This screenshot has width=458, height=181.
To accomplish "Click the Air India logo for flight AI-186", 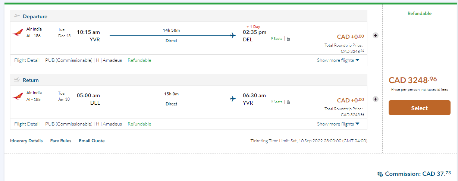I will click(17, 33).
